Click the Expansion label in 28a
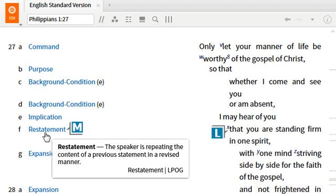Viewport: 336px width, 194px height. coord(44,189)
